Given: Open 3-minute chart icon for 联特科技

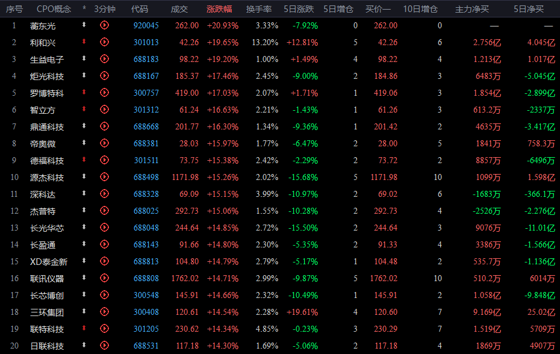Looking at the screenshot, I should pyautogui.click(x=104, y=328).
